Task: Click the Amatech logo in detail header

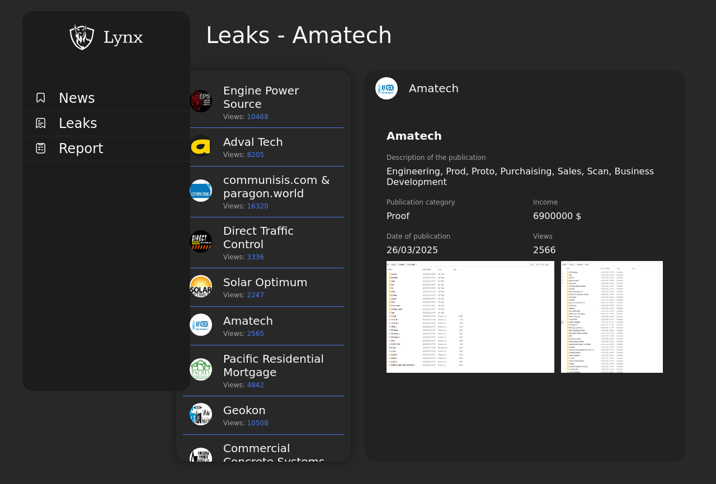Action: (387, 88)
